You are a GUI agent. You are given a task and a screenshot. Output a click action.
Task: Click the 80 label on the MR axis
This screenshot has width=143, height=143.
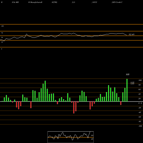140,85
